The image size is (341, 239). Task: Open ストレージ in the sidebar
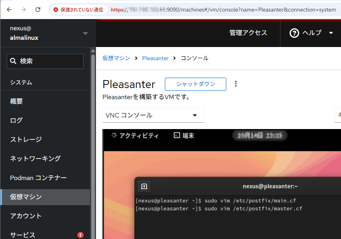tap(26, 139)
